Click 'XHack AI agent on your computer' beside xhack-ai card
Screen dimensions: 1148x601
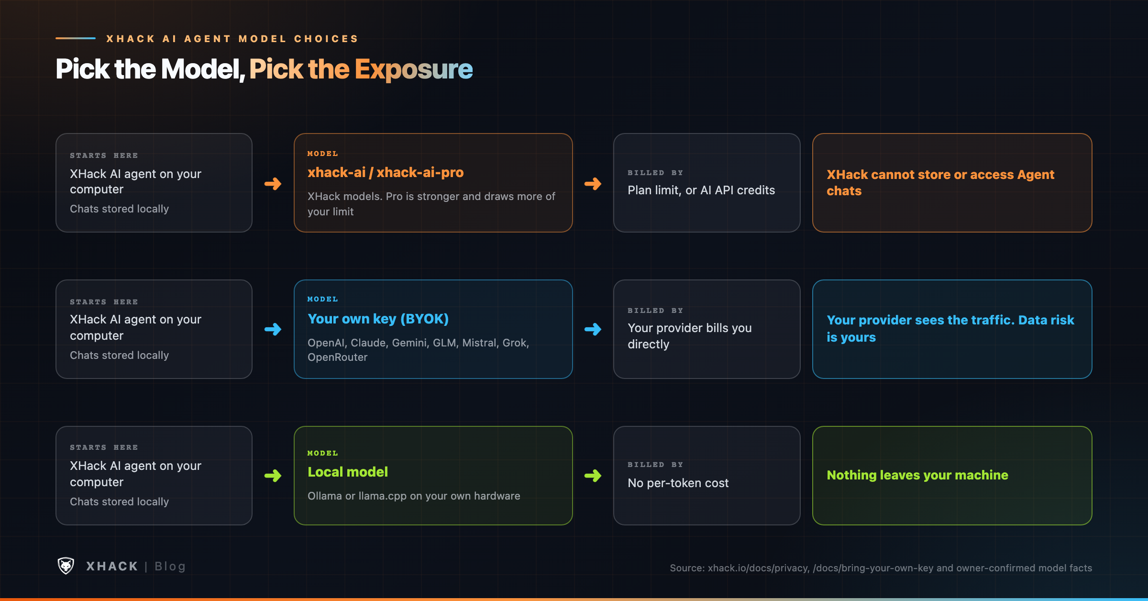[x=135, y=181]
